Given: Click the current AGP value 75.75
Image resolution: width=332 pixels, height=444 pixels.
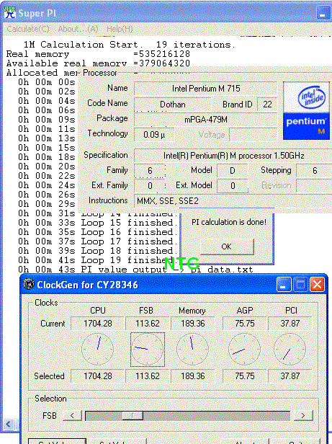Looking at the screenshot, I should point(245,324).
